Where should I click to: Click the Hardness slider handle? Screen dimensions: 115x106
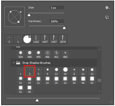click(x=64, y=28)
